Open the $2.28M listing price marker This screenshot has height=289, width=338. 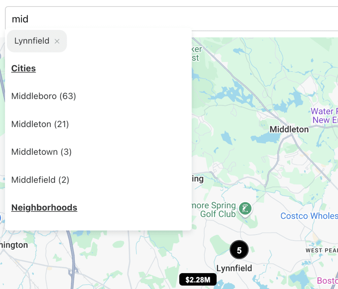198,280
